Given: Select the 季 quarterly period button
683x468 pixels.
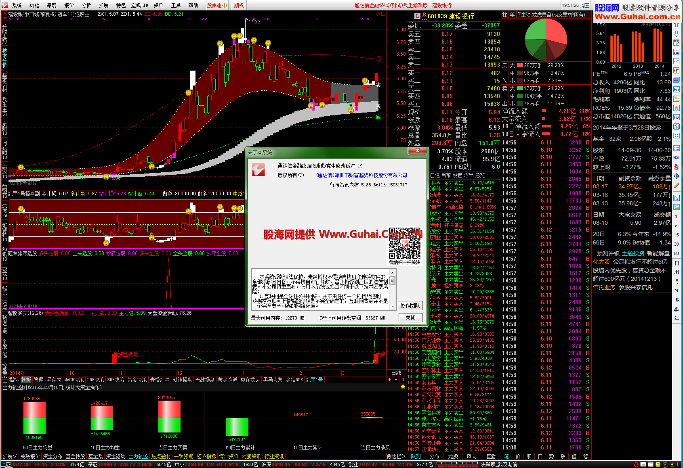Looking at the screenshot, I should tap(677, 309).
